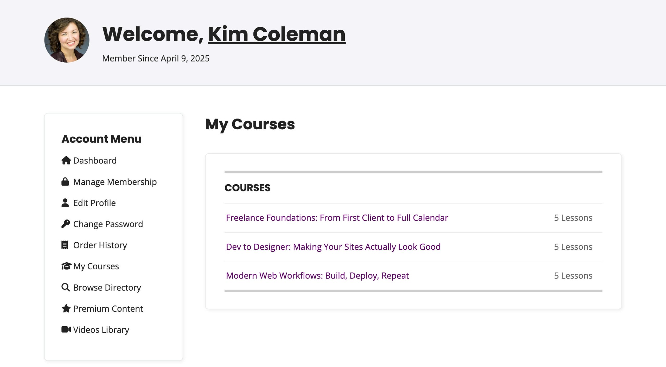
Task: Open My Courses from the Account Menu
Action: pos(96,266)
